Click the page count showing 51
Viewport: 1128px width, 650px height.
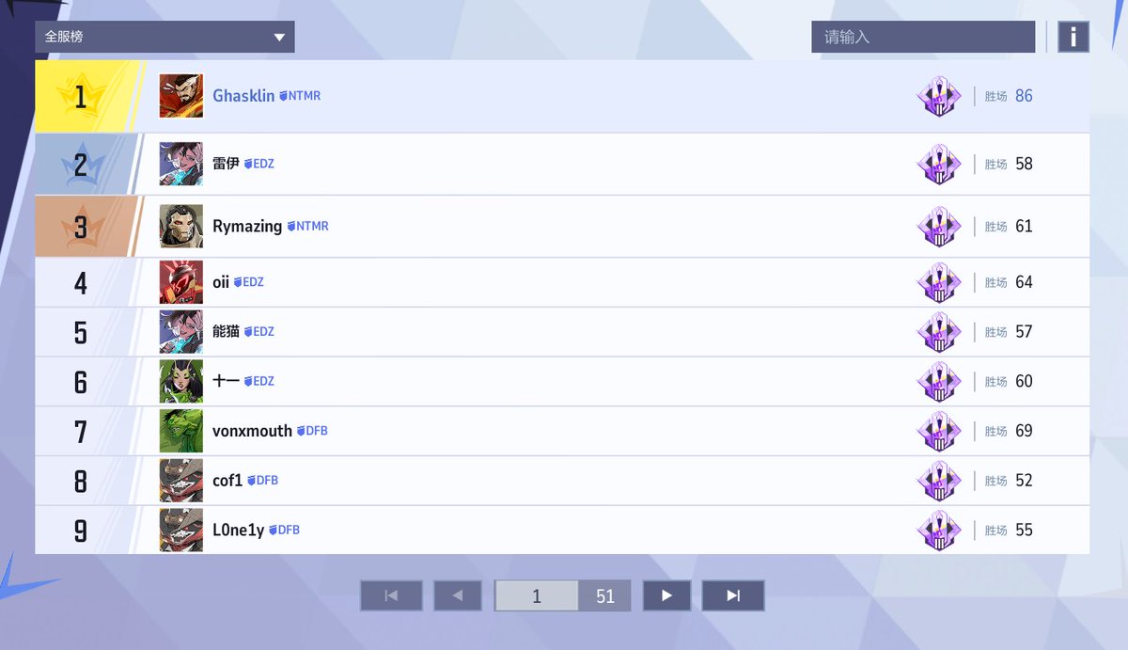(605, 595)
